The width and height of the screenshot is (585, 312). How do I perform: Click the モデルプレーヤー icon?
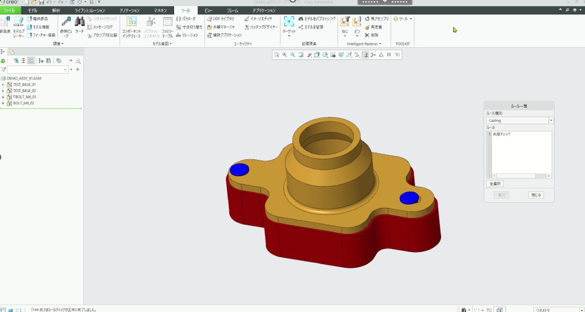click(x=19, y=28)
